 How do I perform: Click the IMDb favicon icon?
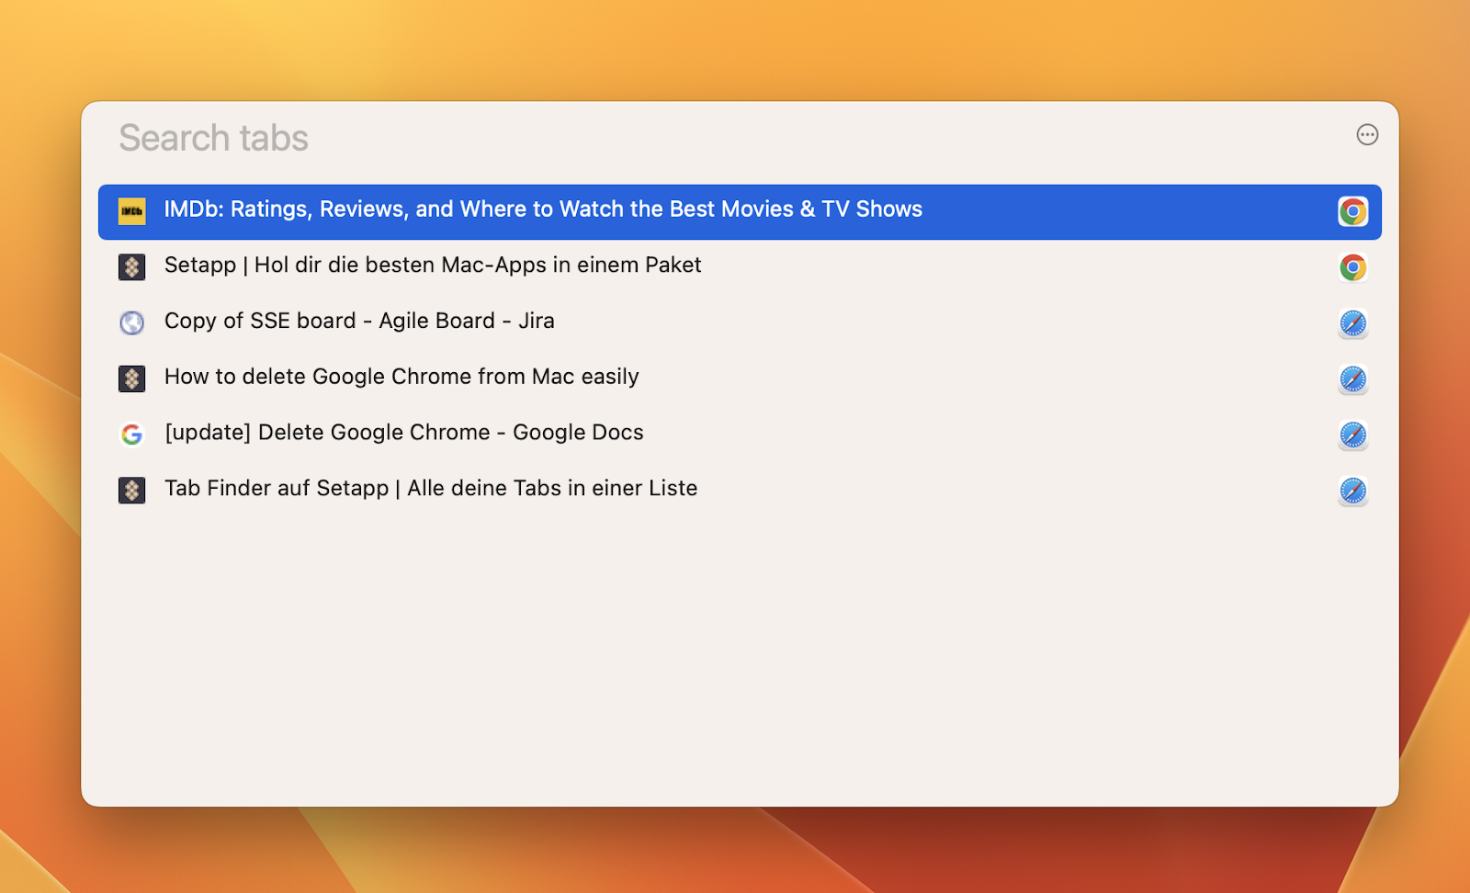(x=131, y=210)
